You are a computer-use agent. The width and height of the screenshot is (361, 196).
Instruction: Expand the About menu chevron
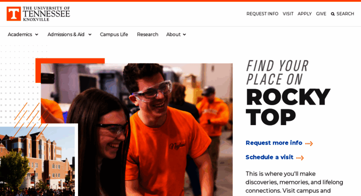pos(184,35)
